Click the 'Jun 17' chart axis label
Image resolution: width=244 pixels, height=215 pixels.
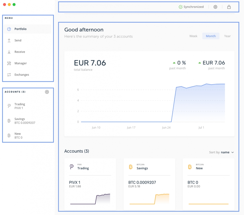pos(131,128)
